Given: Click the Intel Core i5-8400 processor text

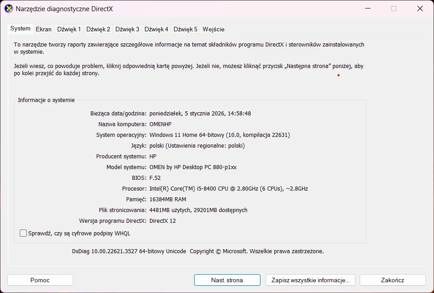Looking at the screenshot, I should 228,188.
